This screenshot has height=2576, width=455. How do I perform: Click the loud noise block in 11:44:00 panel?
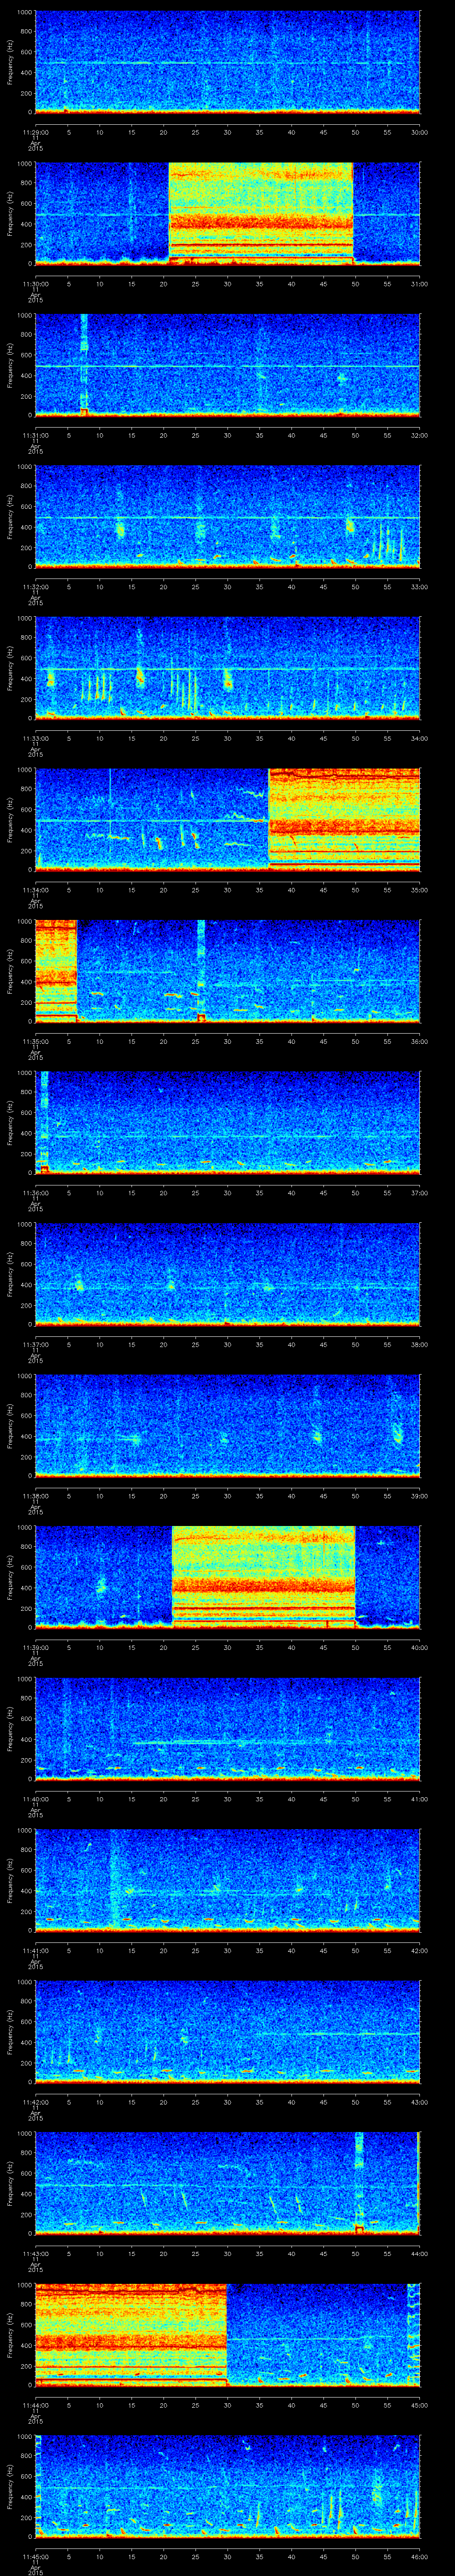pos(131,2334)
